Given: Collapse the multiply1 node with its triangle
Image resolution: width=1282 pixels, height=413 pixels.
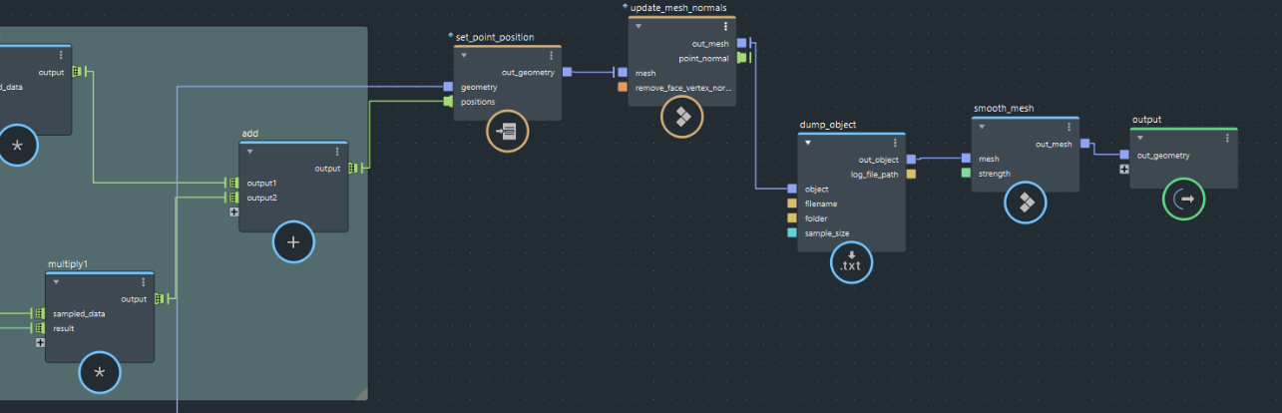Looking at the screenshot, I should [57, 282].
